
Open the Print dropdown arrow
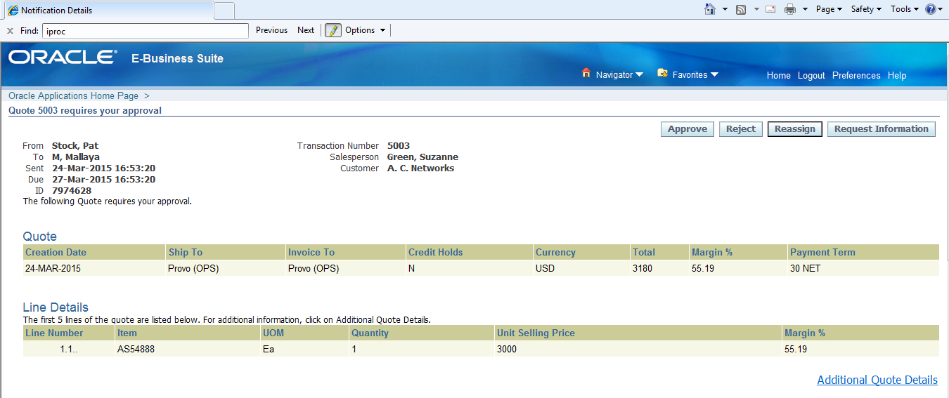[804, 10]
